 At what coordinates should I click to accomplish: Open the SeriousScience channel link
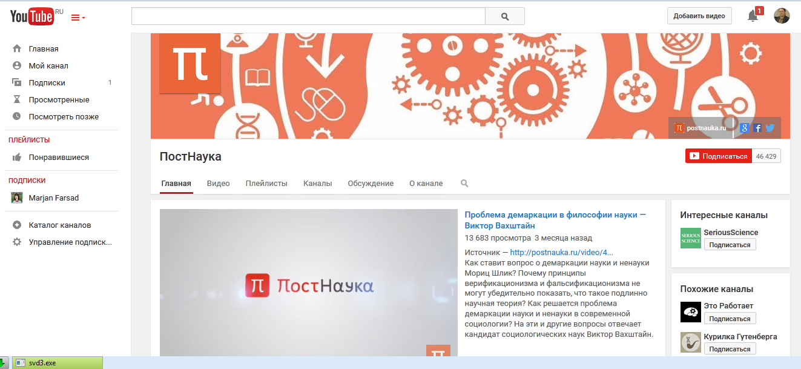731,233
